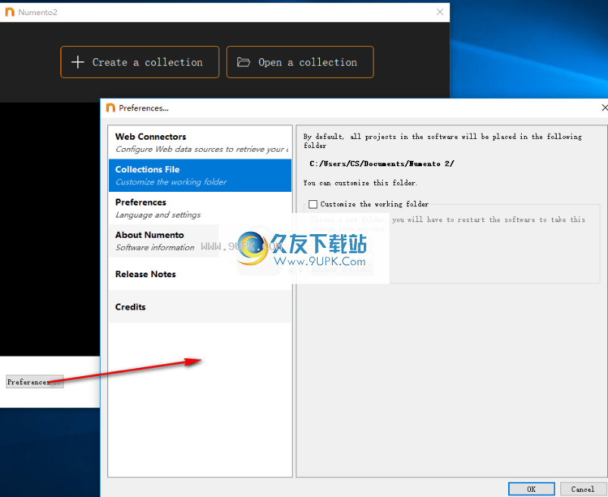This screenshot has width=608, height=497.
Task: Close the Preferences dialog window
Action: point(604,108)
